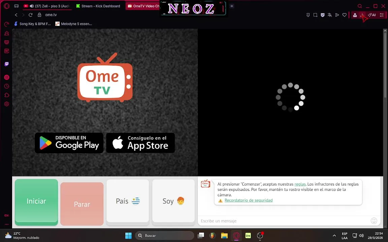Open ad blocker shield icon

323,15
